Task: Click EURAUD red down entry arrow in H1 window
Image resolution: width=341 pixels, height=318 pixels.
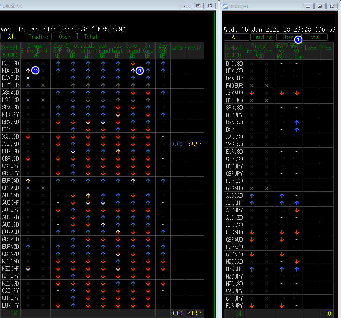Action: (x=252, y=232)
